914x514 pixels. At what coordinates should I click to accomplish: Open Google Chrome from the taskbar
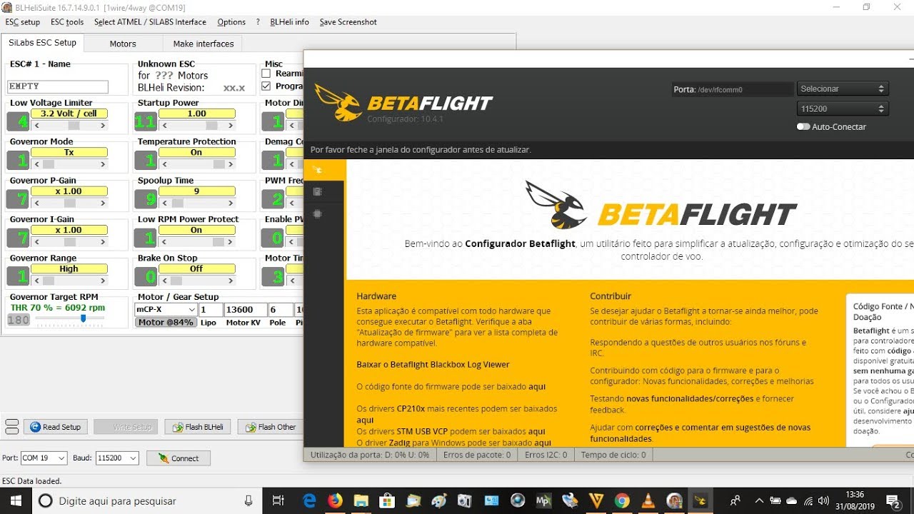(621, 500)
